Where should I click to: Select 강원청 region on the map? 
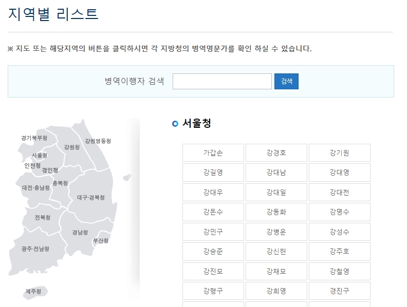point(72,147)
